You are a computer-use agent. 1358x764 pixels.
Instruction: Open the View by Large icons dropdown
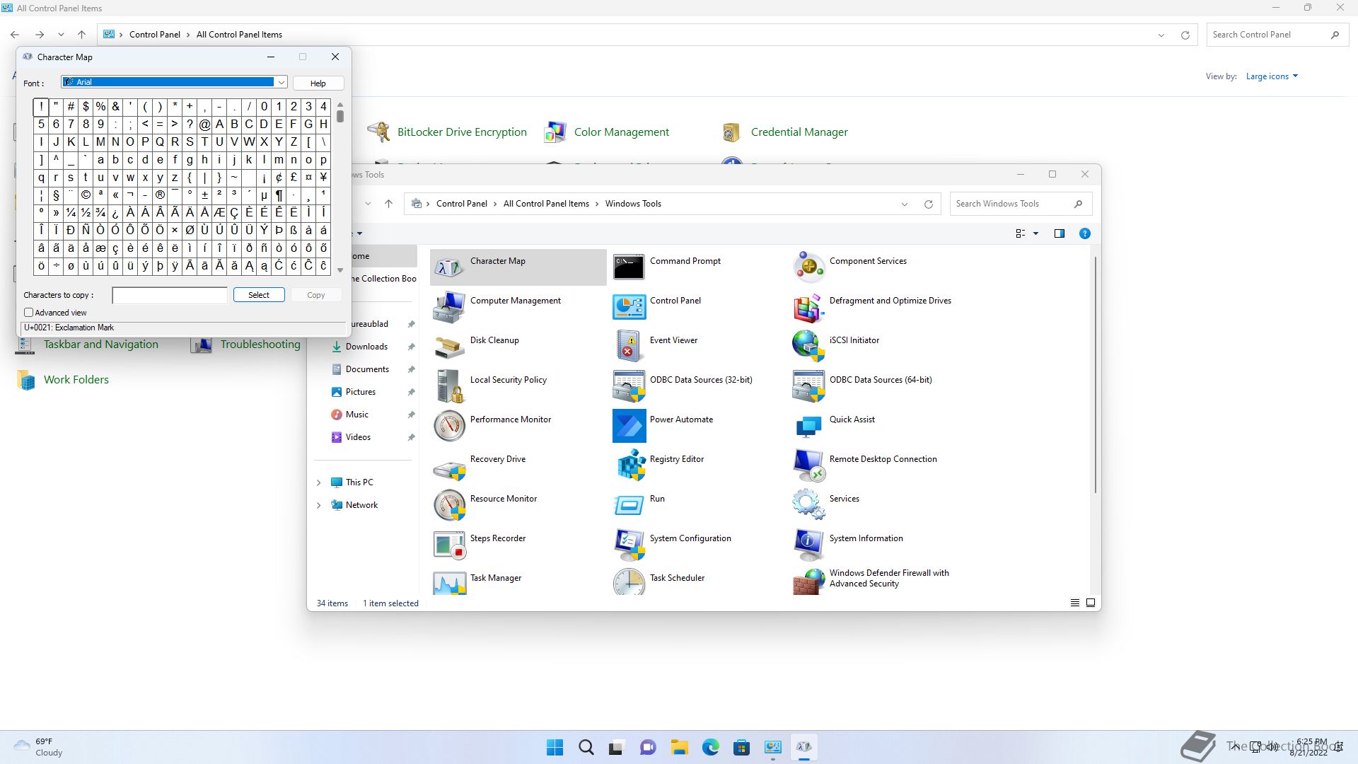tap(1272, 76)
